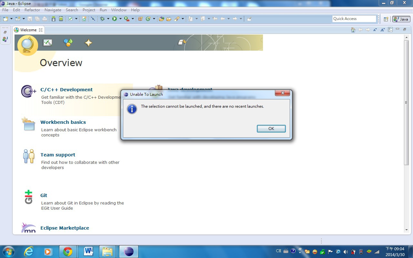Click the Save All toolbar icon
This screenshot has width=413, height=258.
point(37,19)
